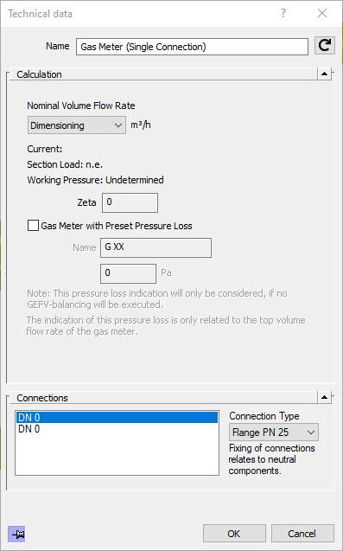The width and height of the screenshot is (343, 551).
Task: Toggle the pin icon at bottom left
Action: (16, 535)
